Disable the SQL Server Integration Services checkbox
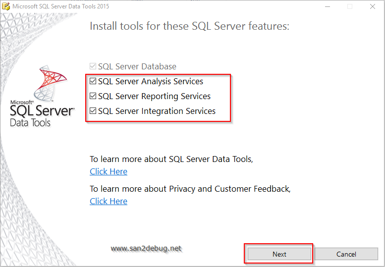Viewport: 385px width, 267px height. (93, 111)
